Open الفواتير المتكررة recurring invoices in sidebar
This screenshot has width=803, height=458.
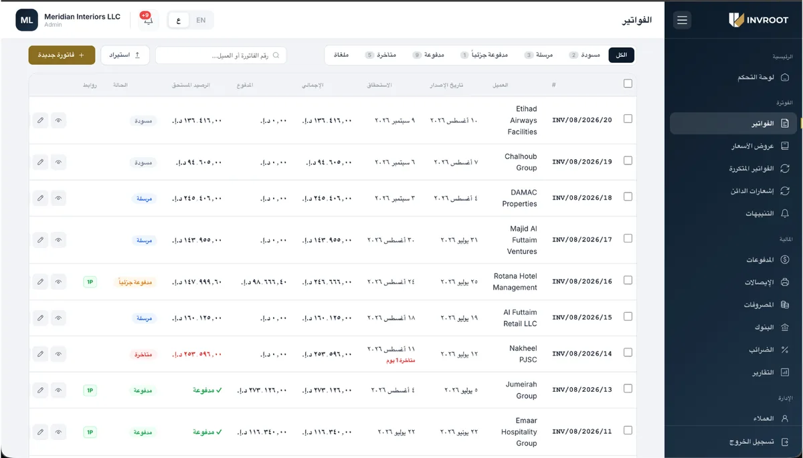(734, 168)
